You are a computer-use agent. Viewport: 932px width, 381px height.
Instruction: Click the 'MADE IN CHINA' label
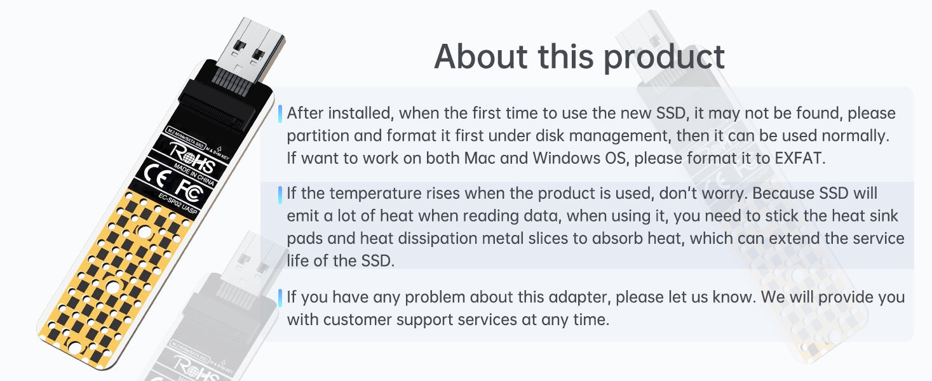pos(194,174)
